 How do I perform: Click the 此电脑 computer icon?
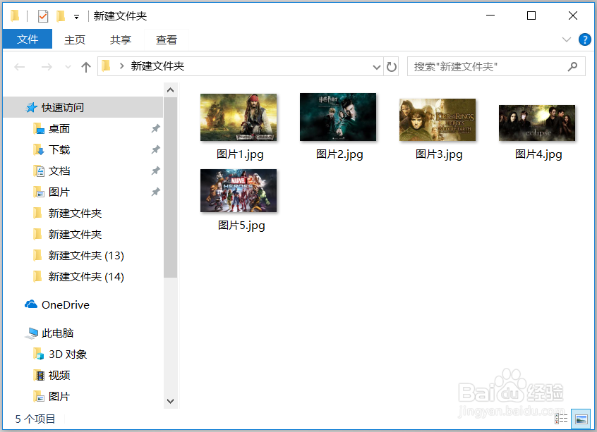31,333
